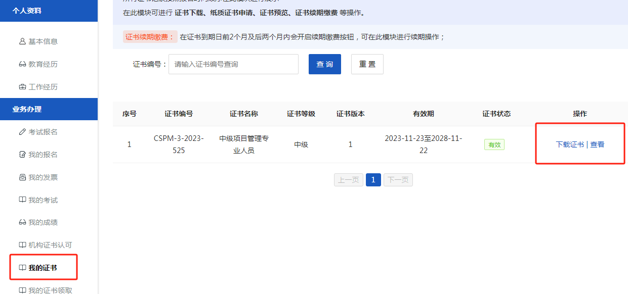The width and height of the screenshot is (628, 294).
Task: Click the 考试报名 pen icon
Action: (x=22, y=132)
